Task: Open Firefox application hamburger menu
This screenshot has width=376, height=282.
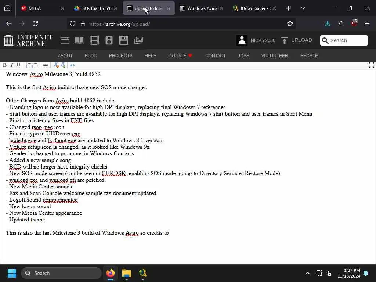Action: [367, 23]
